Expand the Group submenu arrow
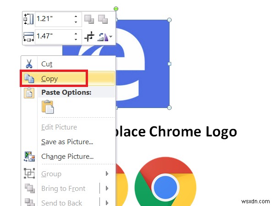This screenshot has height=206, width=275. click(x=107, y=173)
